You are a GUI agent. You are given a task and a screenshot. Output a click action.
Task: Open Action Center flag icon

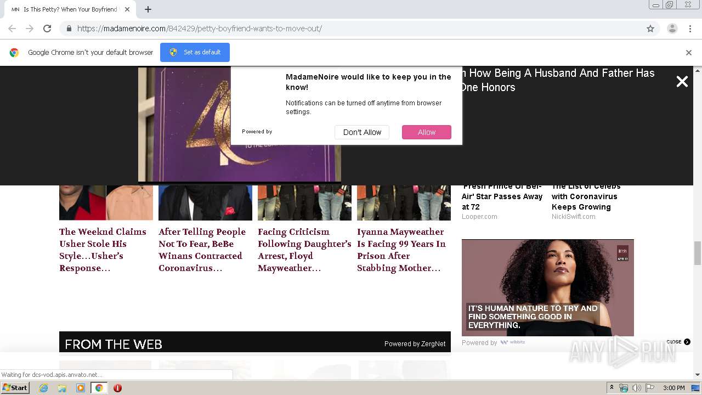649,388
